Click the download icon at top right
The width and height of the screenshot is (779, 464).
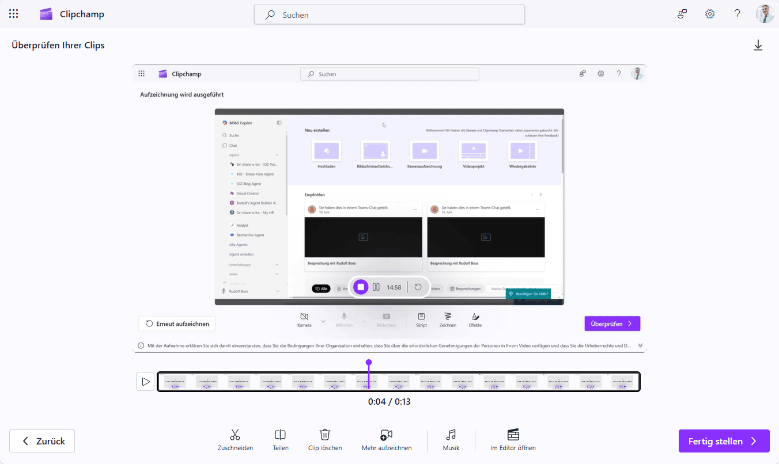758,45
